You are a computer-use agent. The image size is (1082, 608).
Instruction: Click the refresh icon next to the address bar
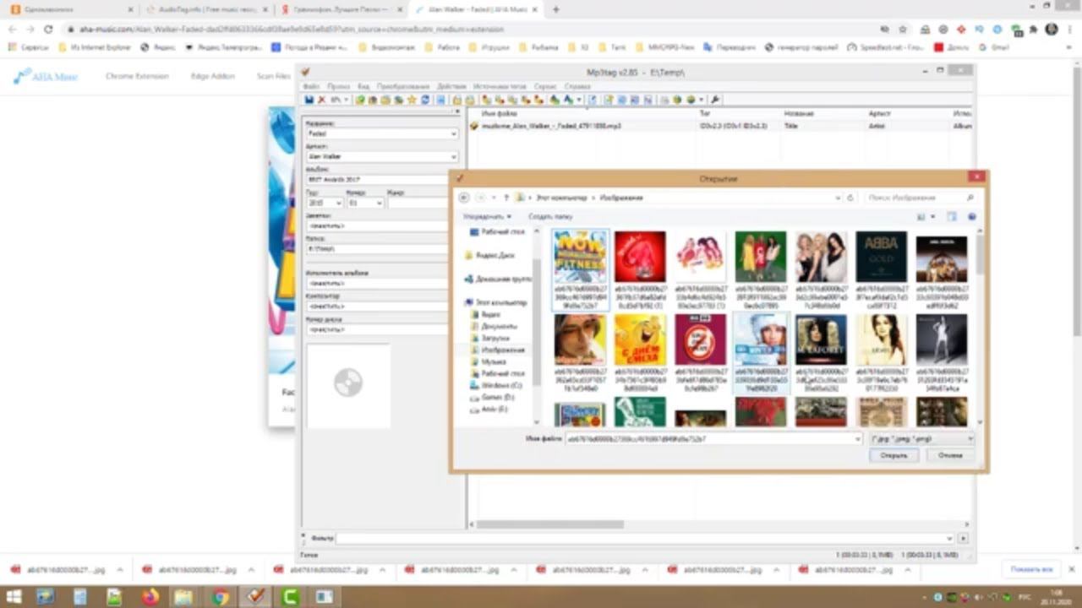[x=850, y=198]
